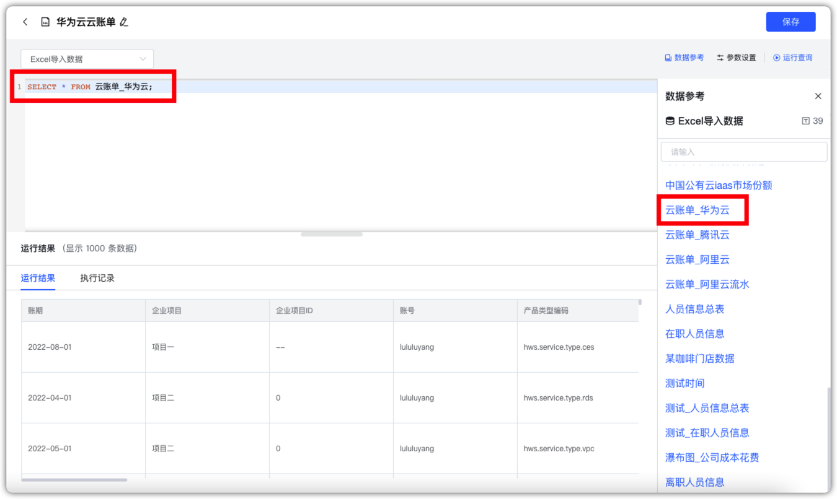Click the pencil icon to rename 华为云云账单

[x=124, y=22]
